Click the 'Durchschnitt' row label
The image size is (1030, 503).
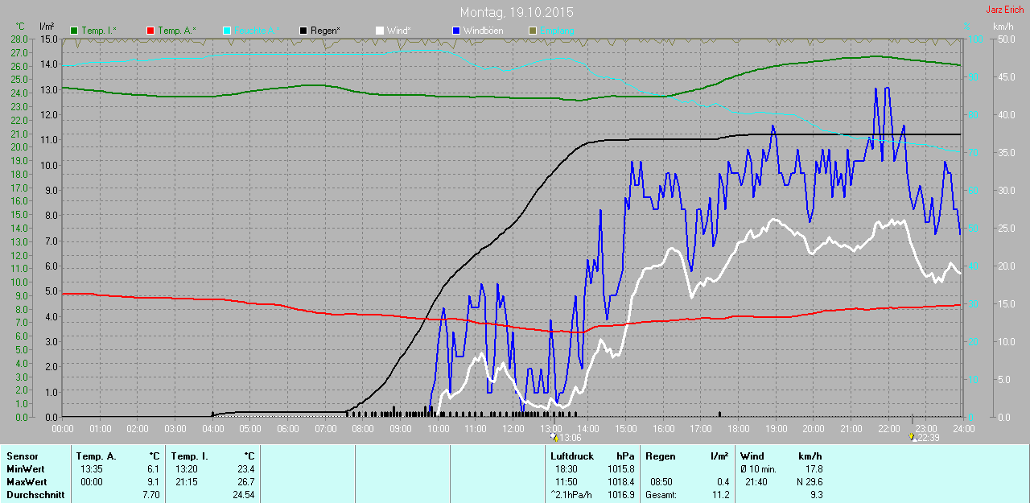(35, 495)
